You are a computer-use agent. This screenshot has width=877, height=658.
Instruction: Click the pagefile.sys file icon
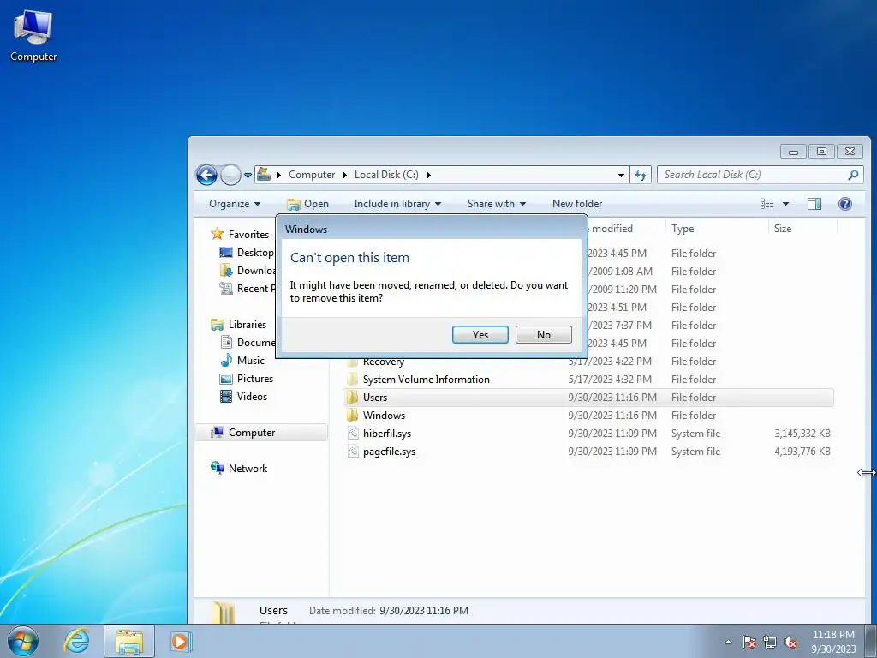point(352,451)
